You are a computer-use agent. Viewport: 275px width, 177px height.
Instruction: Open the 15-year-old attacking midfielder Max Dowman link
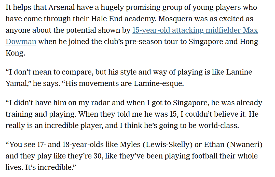[x=195, y=30]
